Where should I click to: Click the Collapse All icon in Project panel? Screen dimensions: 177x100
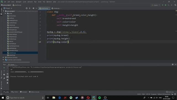[x=30, y=8]
